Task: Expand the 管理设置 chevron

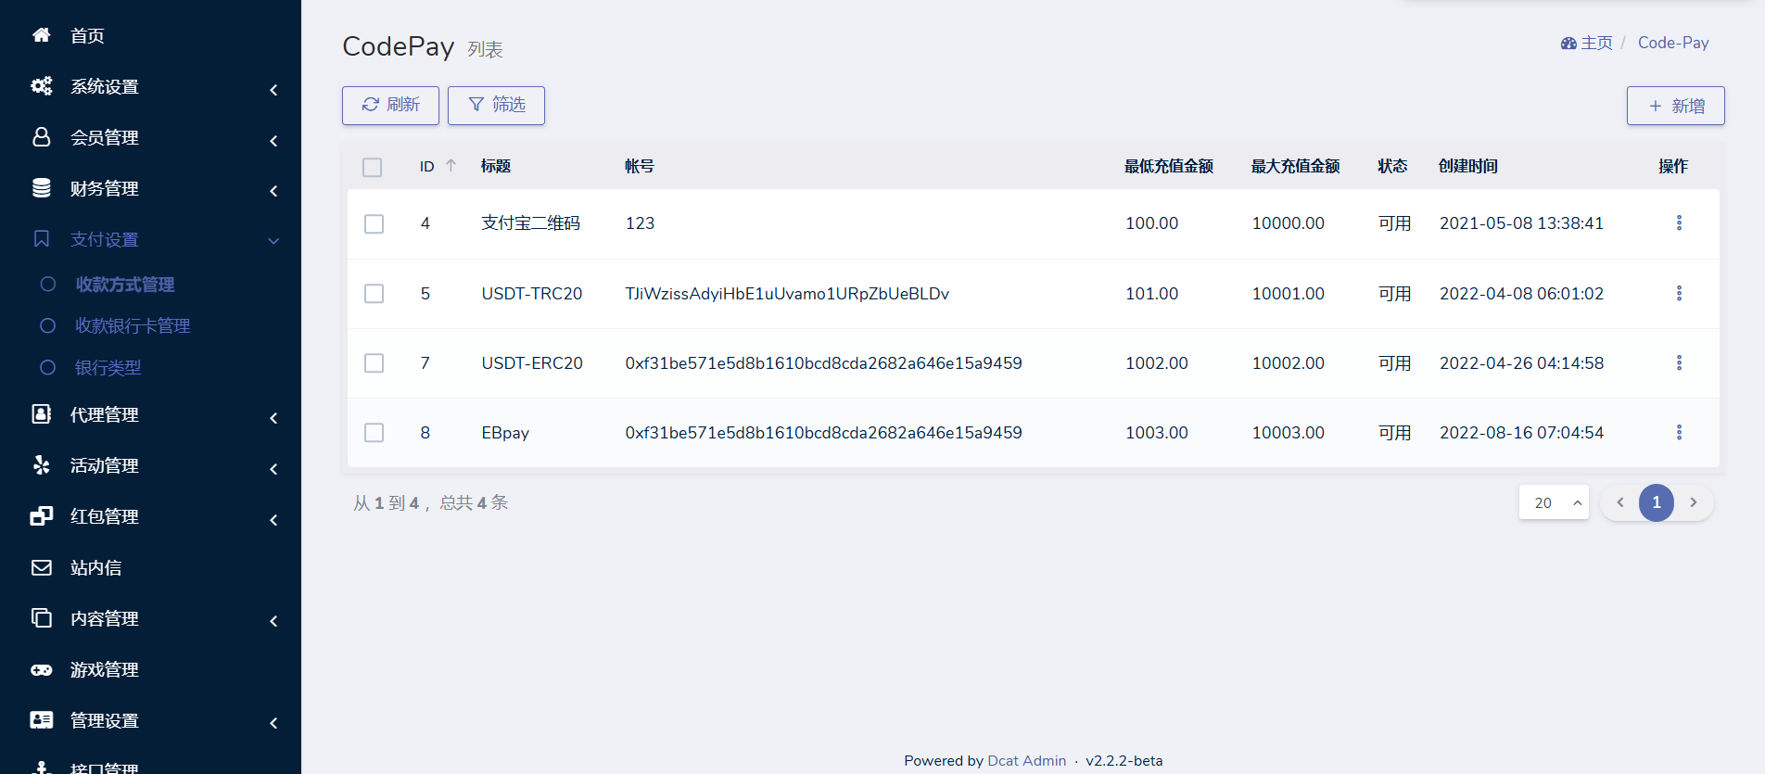Action: [x=273, y=723]
